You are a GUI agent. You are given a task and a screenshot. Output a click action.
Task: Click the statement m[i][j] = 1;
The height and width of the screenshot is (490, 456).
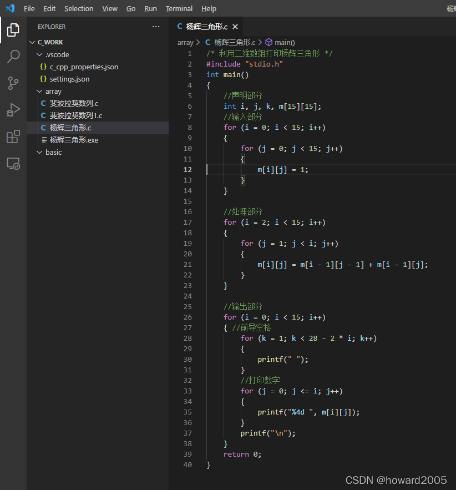point(283,170)
